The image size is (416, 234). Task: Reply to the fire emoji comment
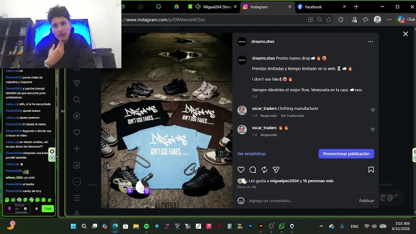269,135
